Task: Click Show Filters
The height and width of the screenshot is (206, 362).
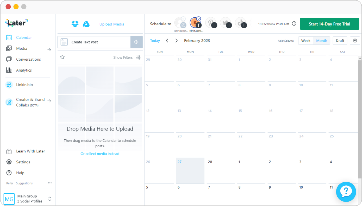Action: 123,57
